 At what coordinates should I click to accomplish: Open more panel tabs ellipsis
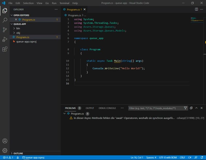click(122, 108)
